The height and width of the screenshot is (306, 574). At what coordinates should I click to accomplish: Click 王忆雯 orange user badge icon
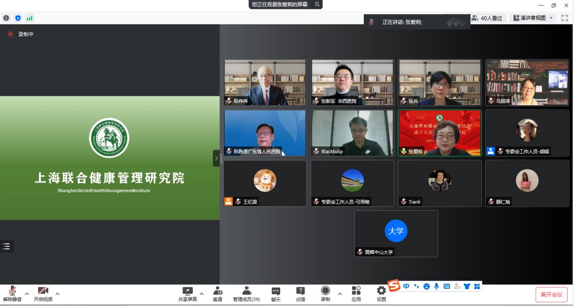click(229, 202)
